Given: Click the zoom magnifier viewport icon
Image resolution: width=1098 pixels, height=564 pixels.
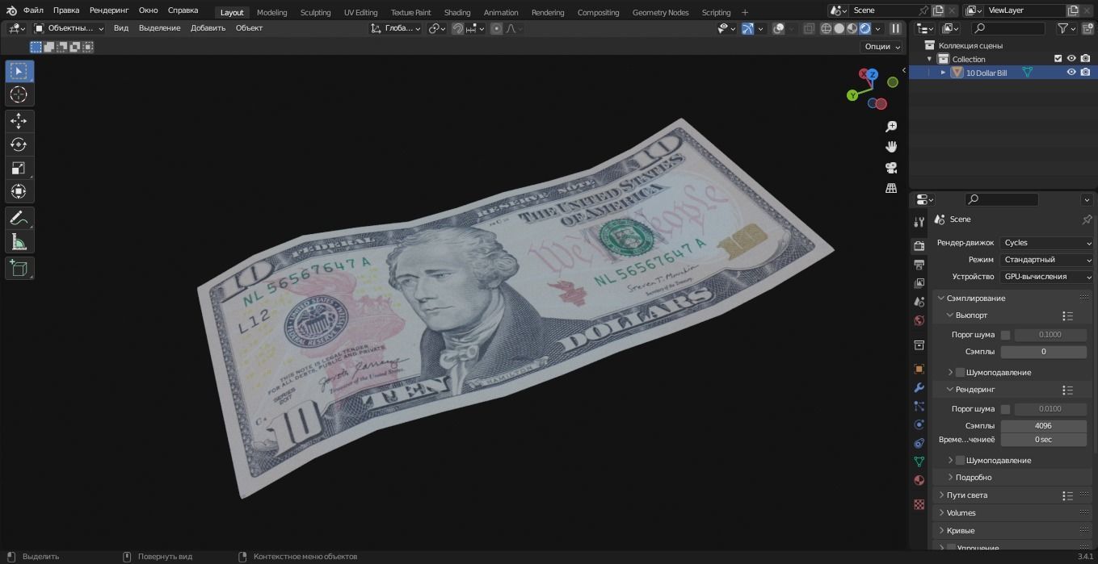Looking at the screenshot, I should click(891, 127).
